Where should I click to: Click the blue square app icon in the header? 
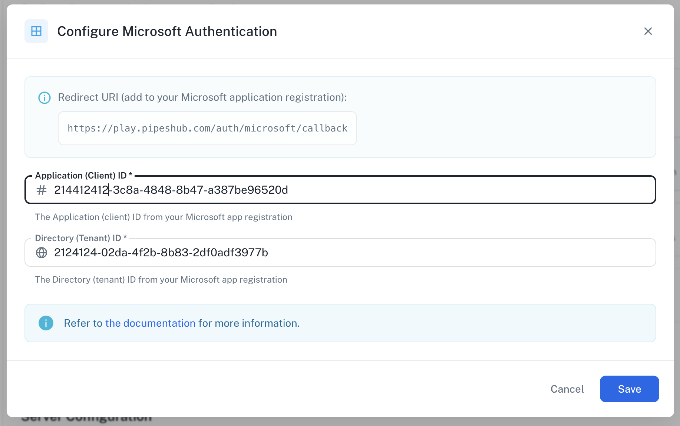(x=36, y=31)
